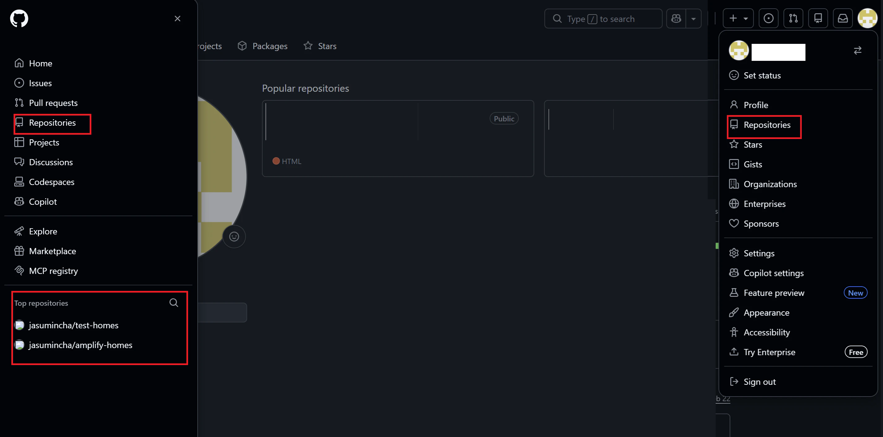This screenshot has height=437, width=883.
Task: Click the smiley status button on avatar
Action: click(x=234, y=237)
